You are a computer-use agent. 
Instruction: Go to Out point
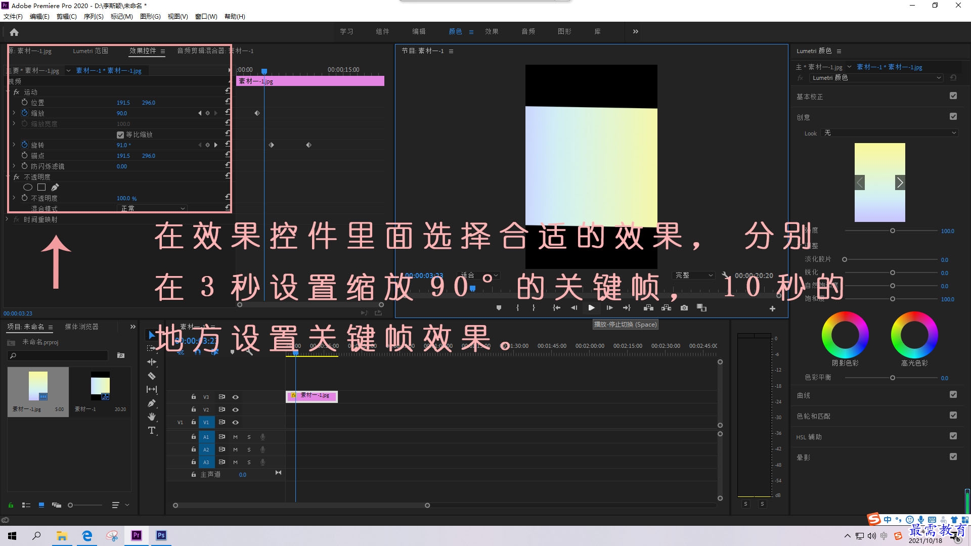(627, 308)
